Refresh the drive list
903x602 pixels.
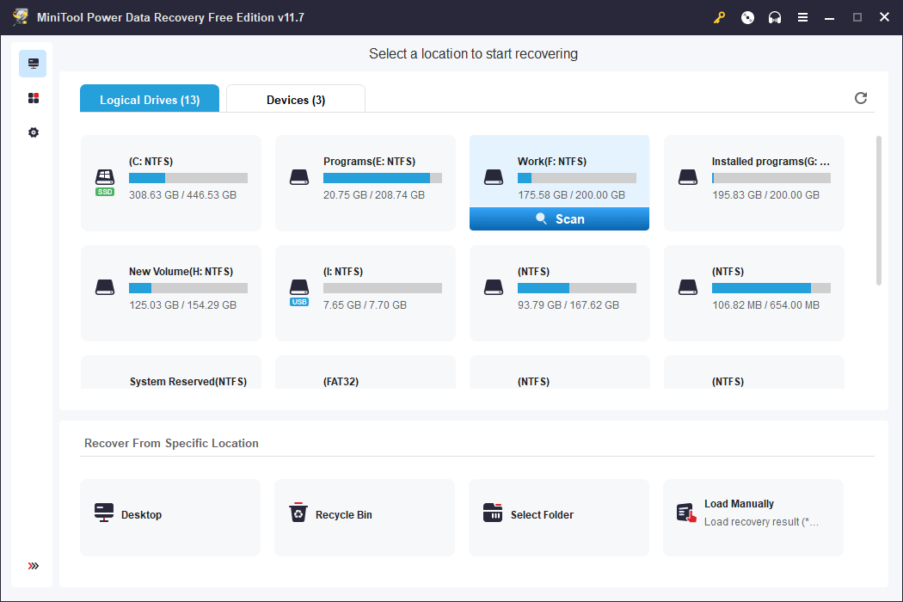click(860, 98)
